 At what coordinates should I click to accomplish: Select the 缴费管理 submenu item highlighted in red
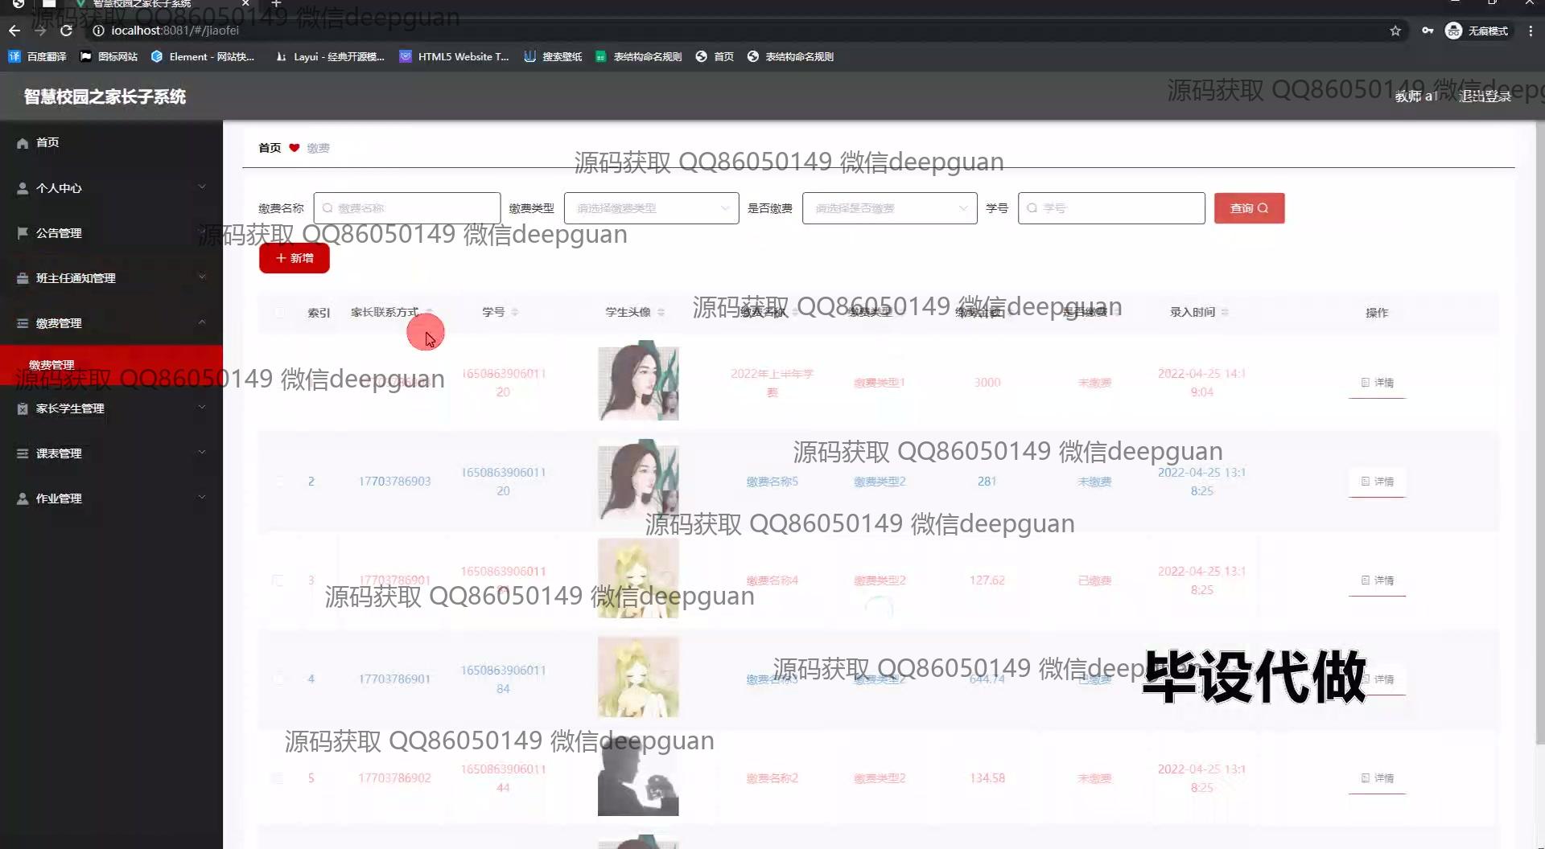point(51,365)
